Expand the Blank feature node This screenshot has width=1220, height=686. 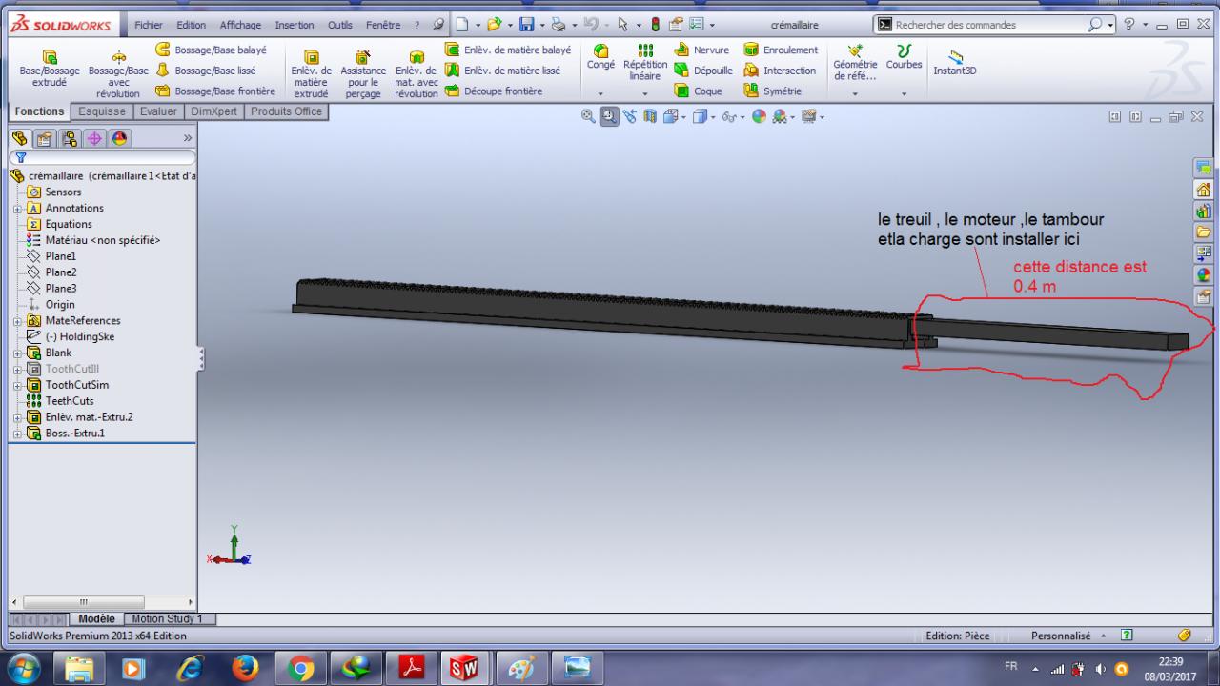pyautogui.click(x=16, y=353)
